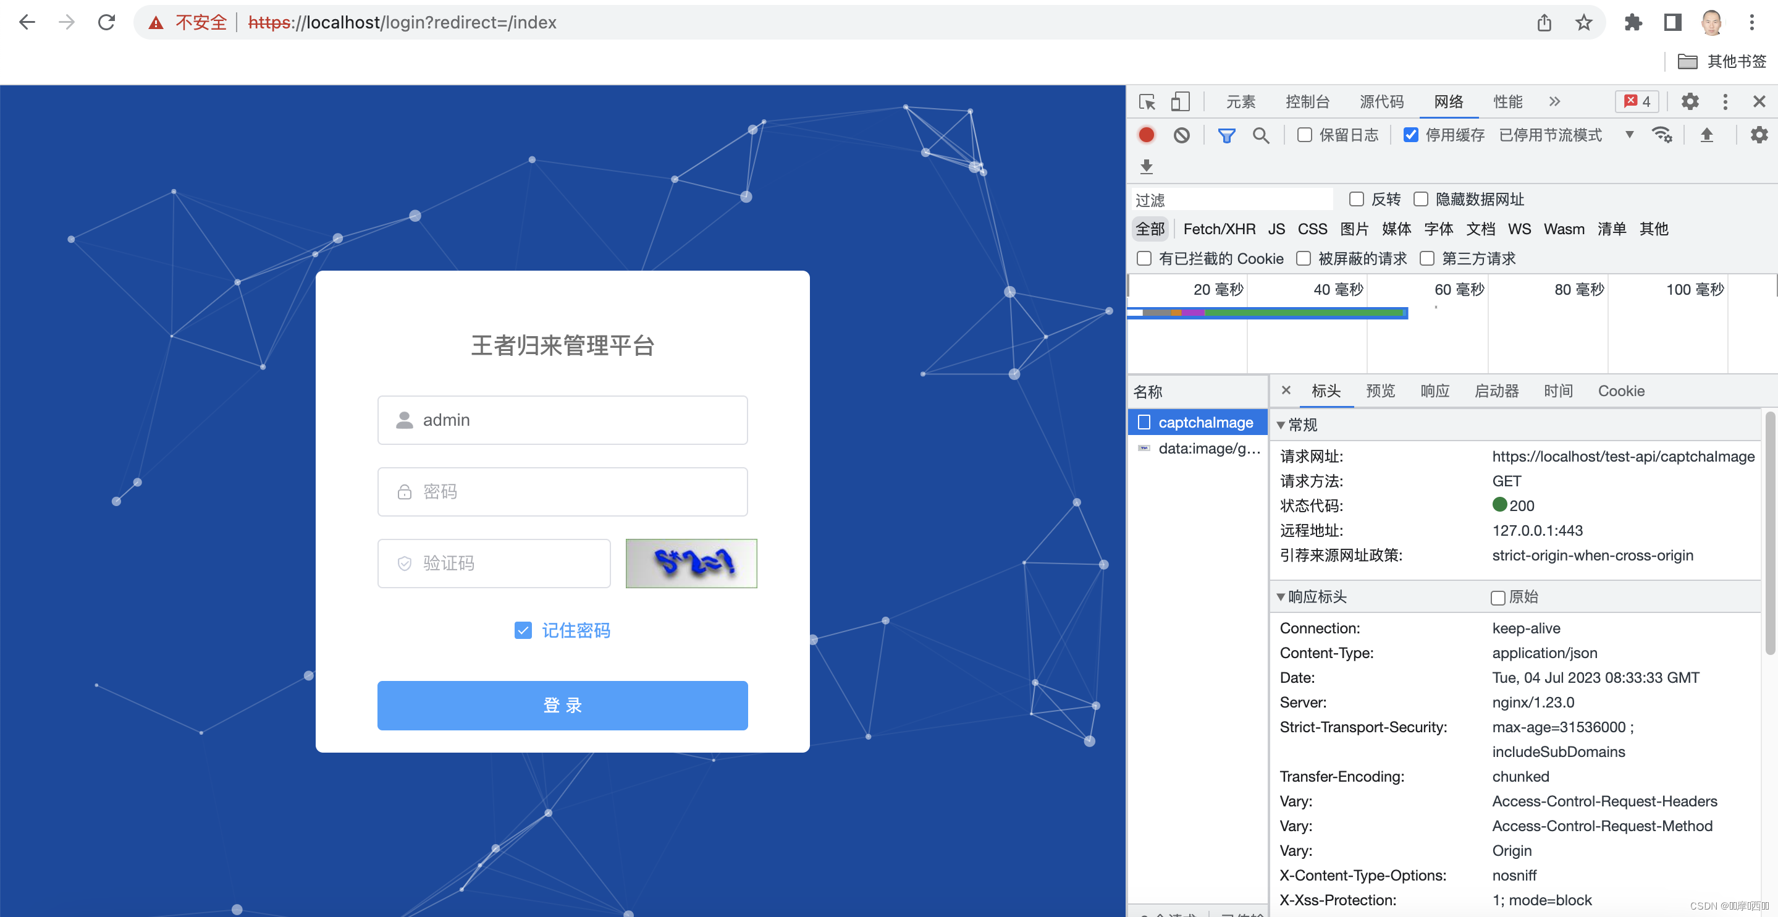This screenshot has height=917, width=1778.
Task: Import HAR file with upload arrow icon
Action: point(1706,135)
